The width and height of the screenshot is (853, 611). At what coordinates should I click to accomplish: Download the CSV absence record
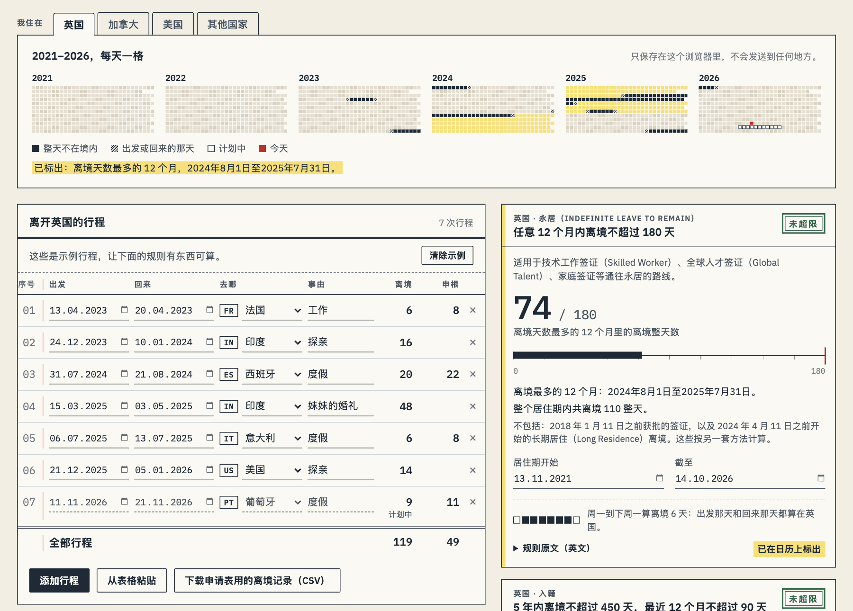click(257, 580)
